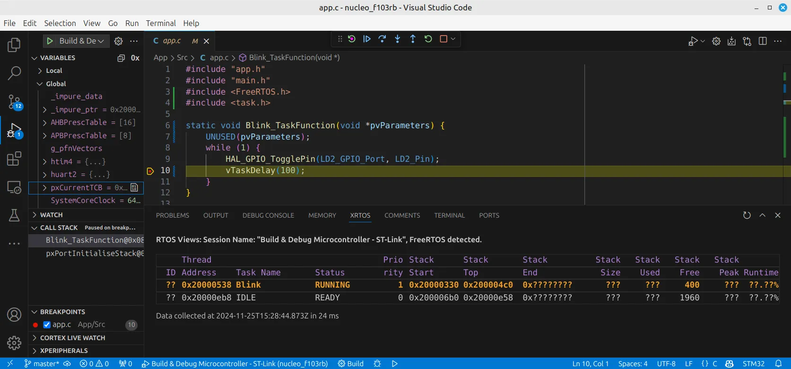Step Out in debug toolbar
The height and width of the screenshot is (369, 791).
(x=413, y=39)
